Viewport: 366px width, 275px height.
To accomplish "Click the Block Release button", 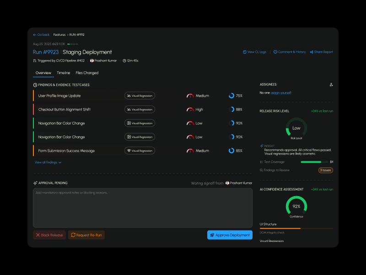I will point(49,235).
